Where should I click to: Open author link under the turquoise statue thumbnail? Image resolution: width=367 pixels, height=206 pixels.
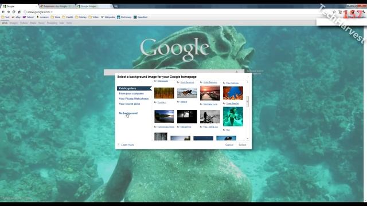(x=228, y=130)
